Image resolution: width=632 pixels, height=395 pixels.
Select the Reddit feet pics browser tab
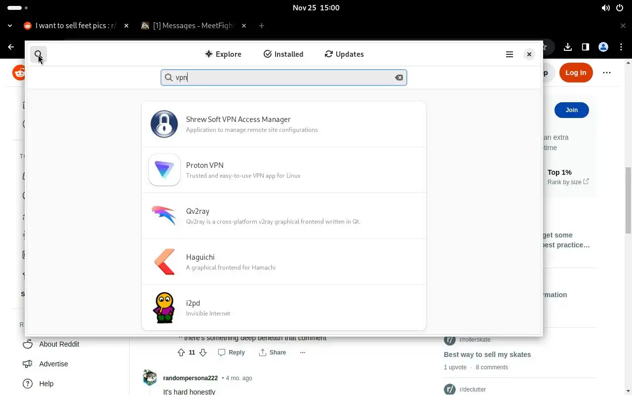[76, 26]
